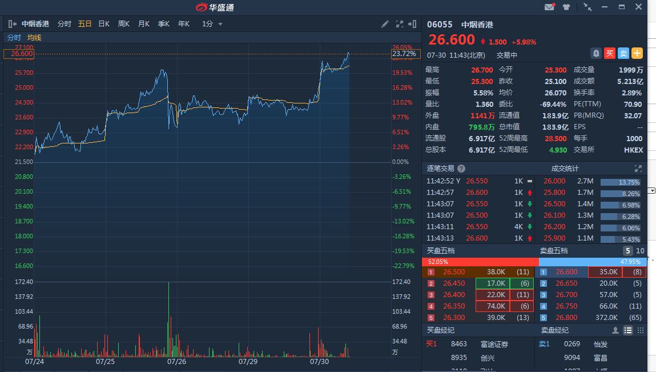Show broker view with person icon
656x372 pixels.
615,330
